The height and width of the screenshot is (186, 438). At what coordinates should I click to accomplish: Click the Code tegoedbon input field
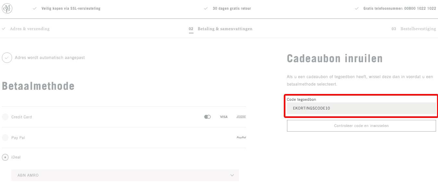click(x=361, y=108)
